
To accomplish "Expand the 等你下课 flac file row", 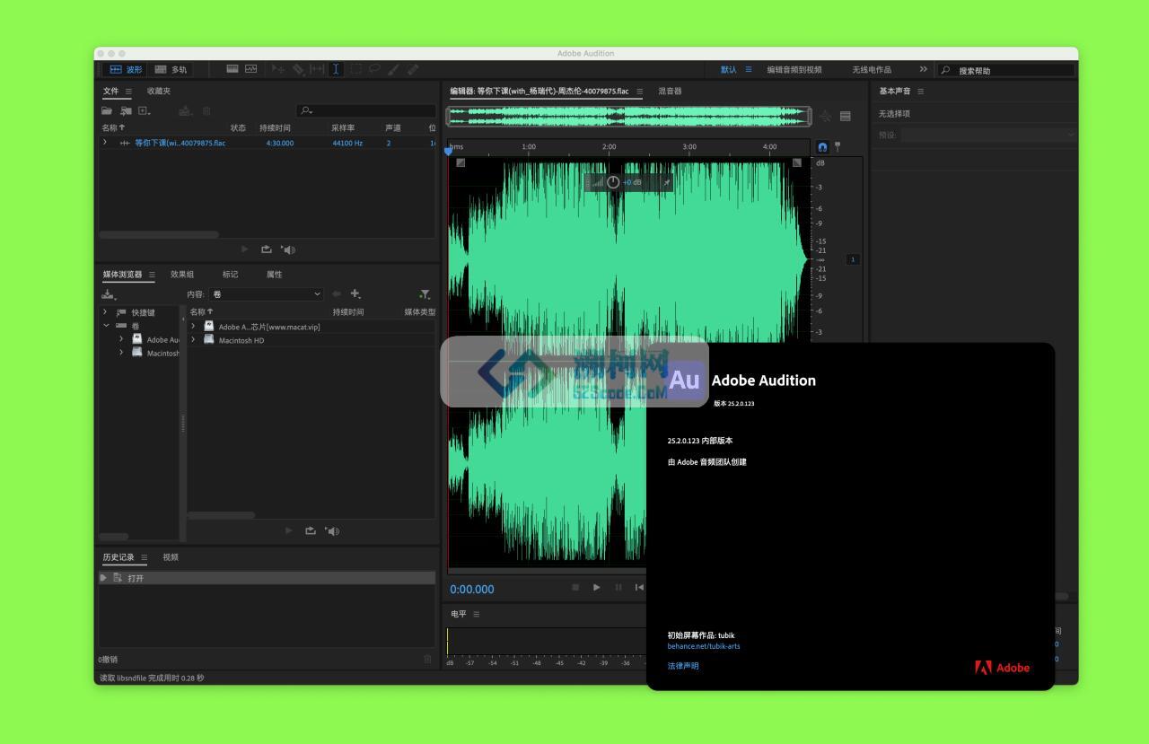I will click(105, 143).
